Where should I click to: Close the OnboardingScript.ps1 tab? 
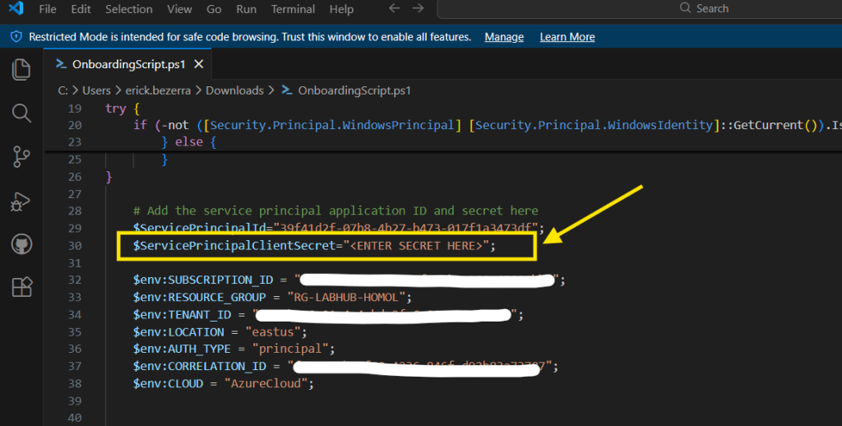pyautogui.click(x=198, y=64)
